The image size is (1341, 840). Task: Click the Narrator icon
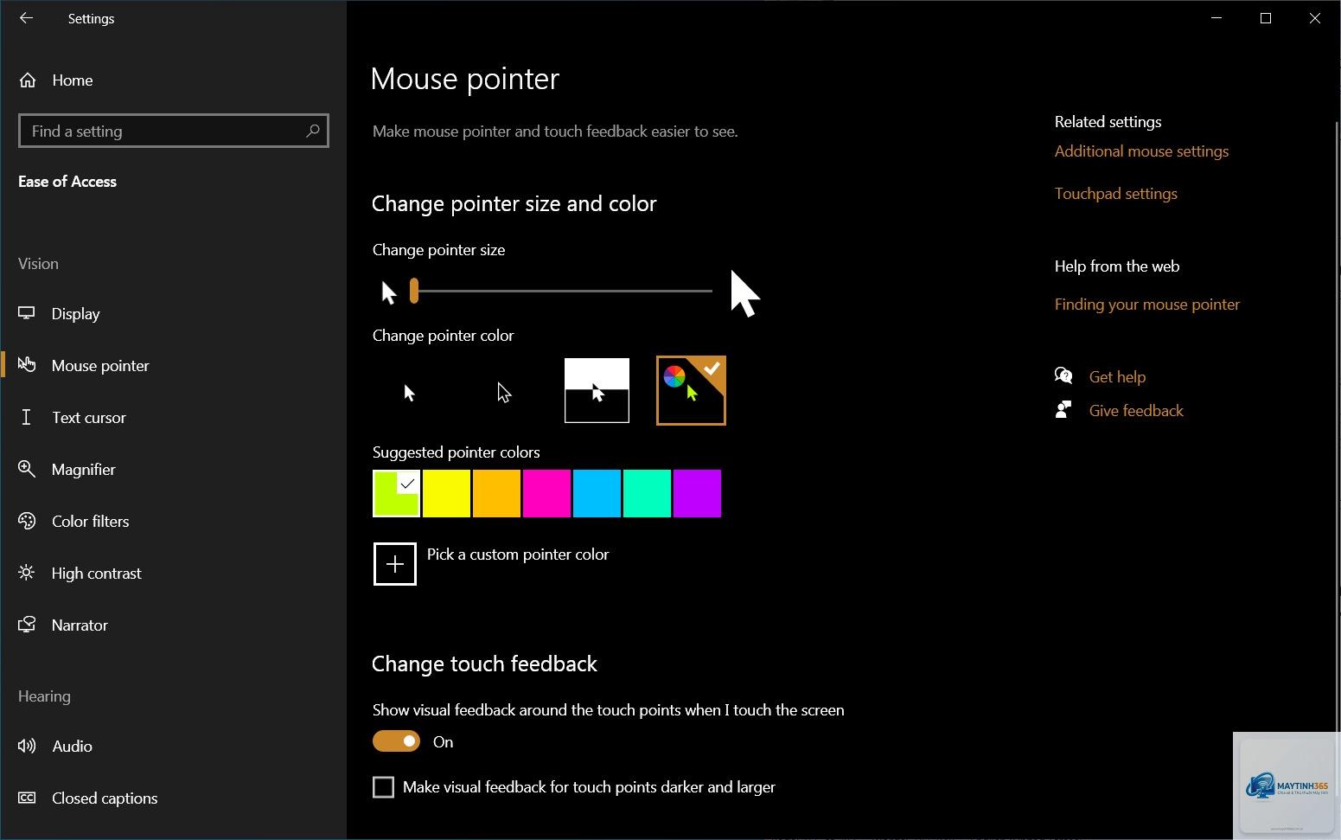tap(27, 625)
